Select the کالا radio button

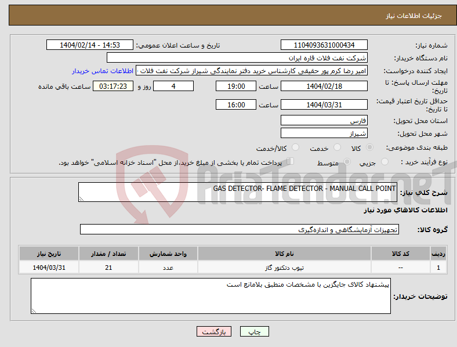tap(369, 147)
